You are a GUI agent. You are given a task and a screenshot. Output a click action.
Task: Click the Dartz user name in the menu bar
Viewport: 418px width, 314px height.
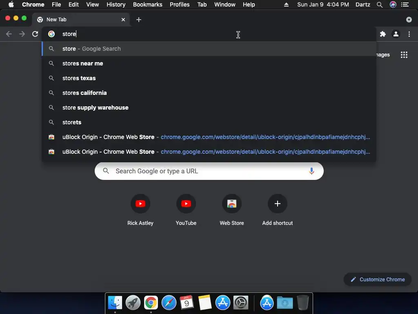(363, 4)
